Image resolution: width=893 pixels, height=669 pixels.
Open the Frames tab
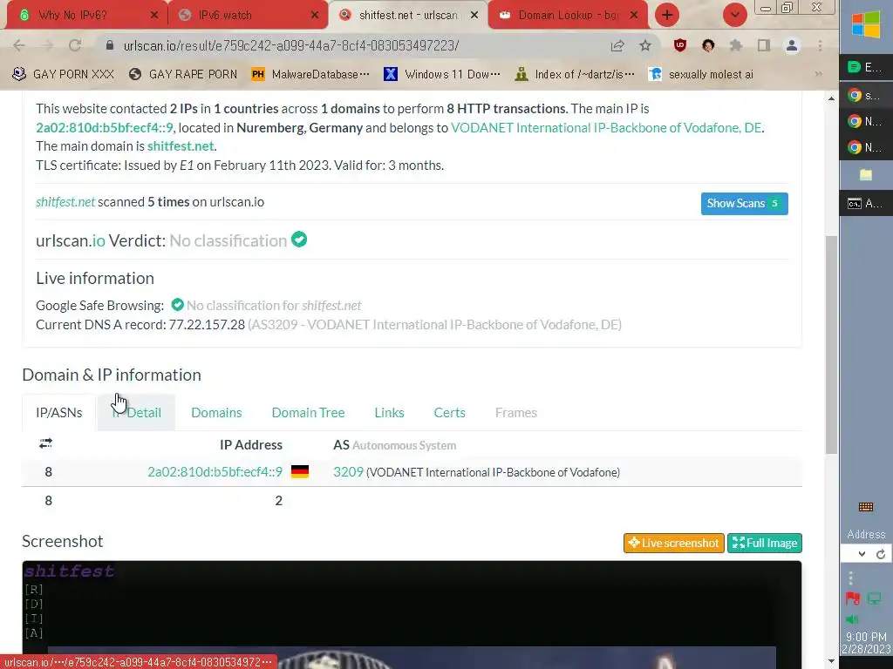[x=516, y=412]
